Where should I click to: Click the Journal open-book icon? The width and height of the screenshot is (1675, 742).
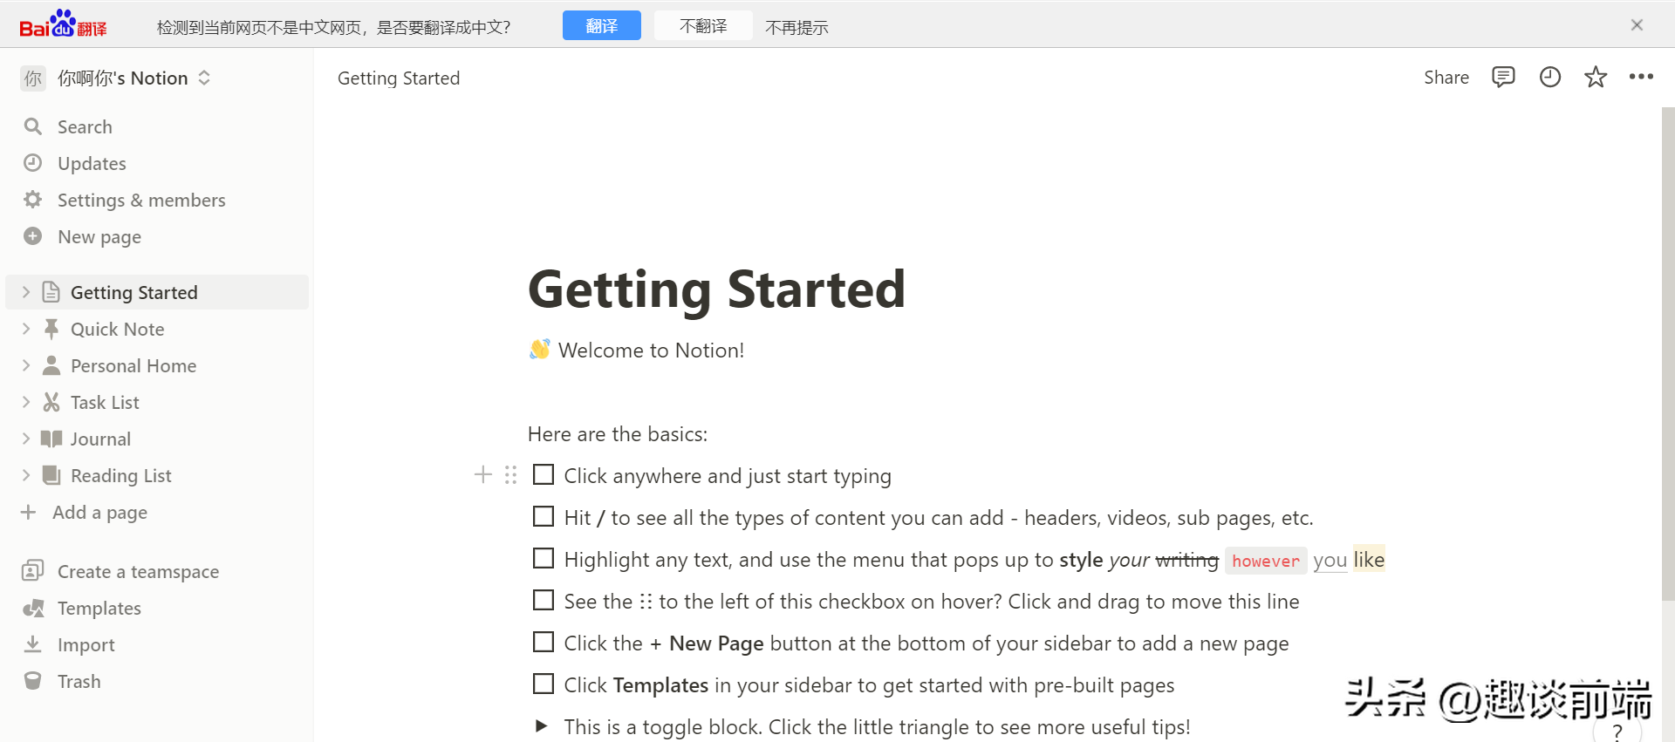tap(51, 439)
